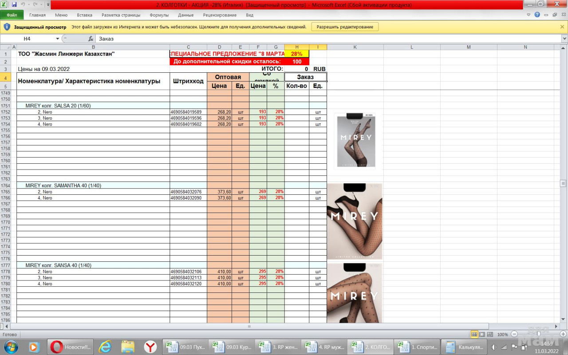Click the Save icon in quick access toolbar
Screen dimensions: 568x355
(14, 4)
